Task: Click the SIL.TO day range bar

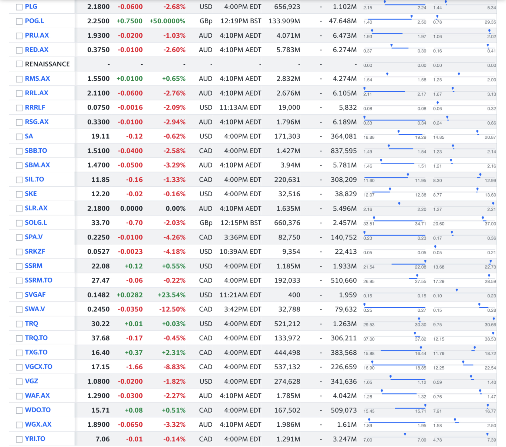Action: 395,178
